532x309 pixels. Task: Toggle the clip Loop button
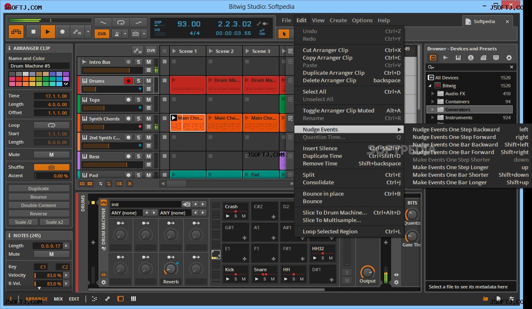(51, 125)
